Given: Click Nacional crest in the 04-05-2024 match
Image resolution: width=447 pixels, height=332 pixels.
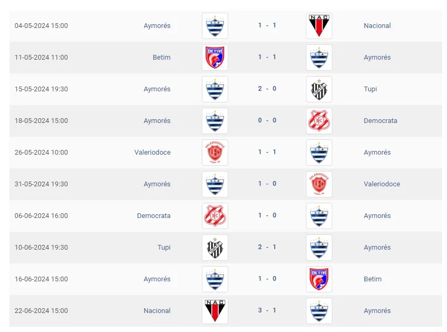Looking at the screenshot, I should (319, 26).
